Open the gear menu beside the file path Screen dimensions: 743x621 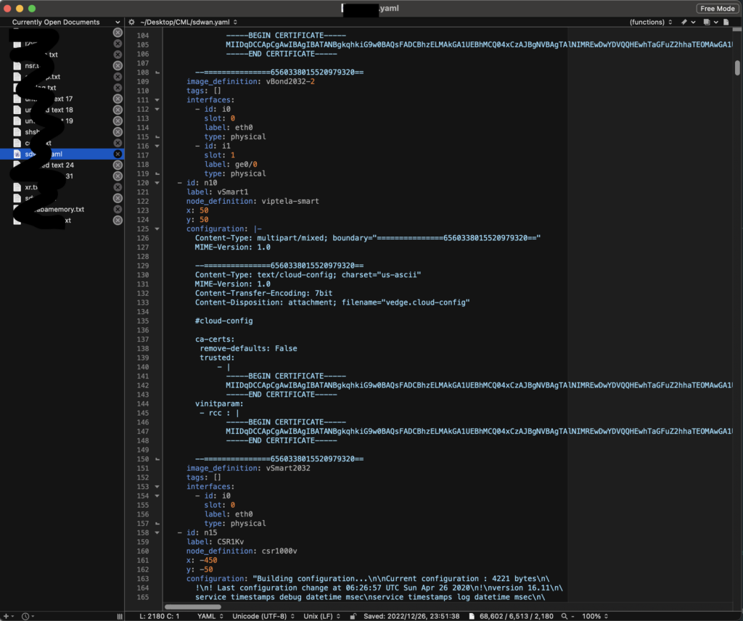(x=132, y=22)
